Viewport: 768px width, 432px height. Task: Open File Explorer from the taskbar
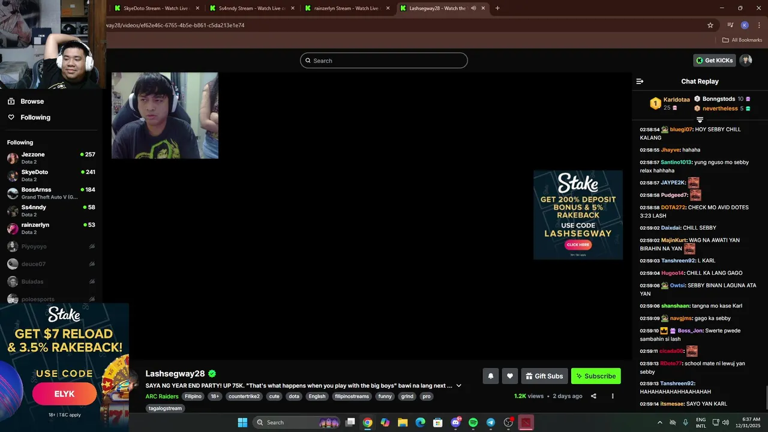(403, 422)
